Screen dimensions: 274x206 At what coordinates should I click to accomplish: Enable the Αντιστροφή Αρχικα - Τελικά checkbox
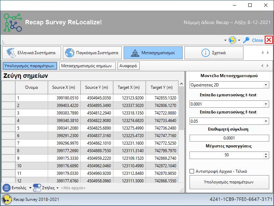[192, 171]
